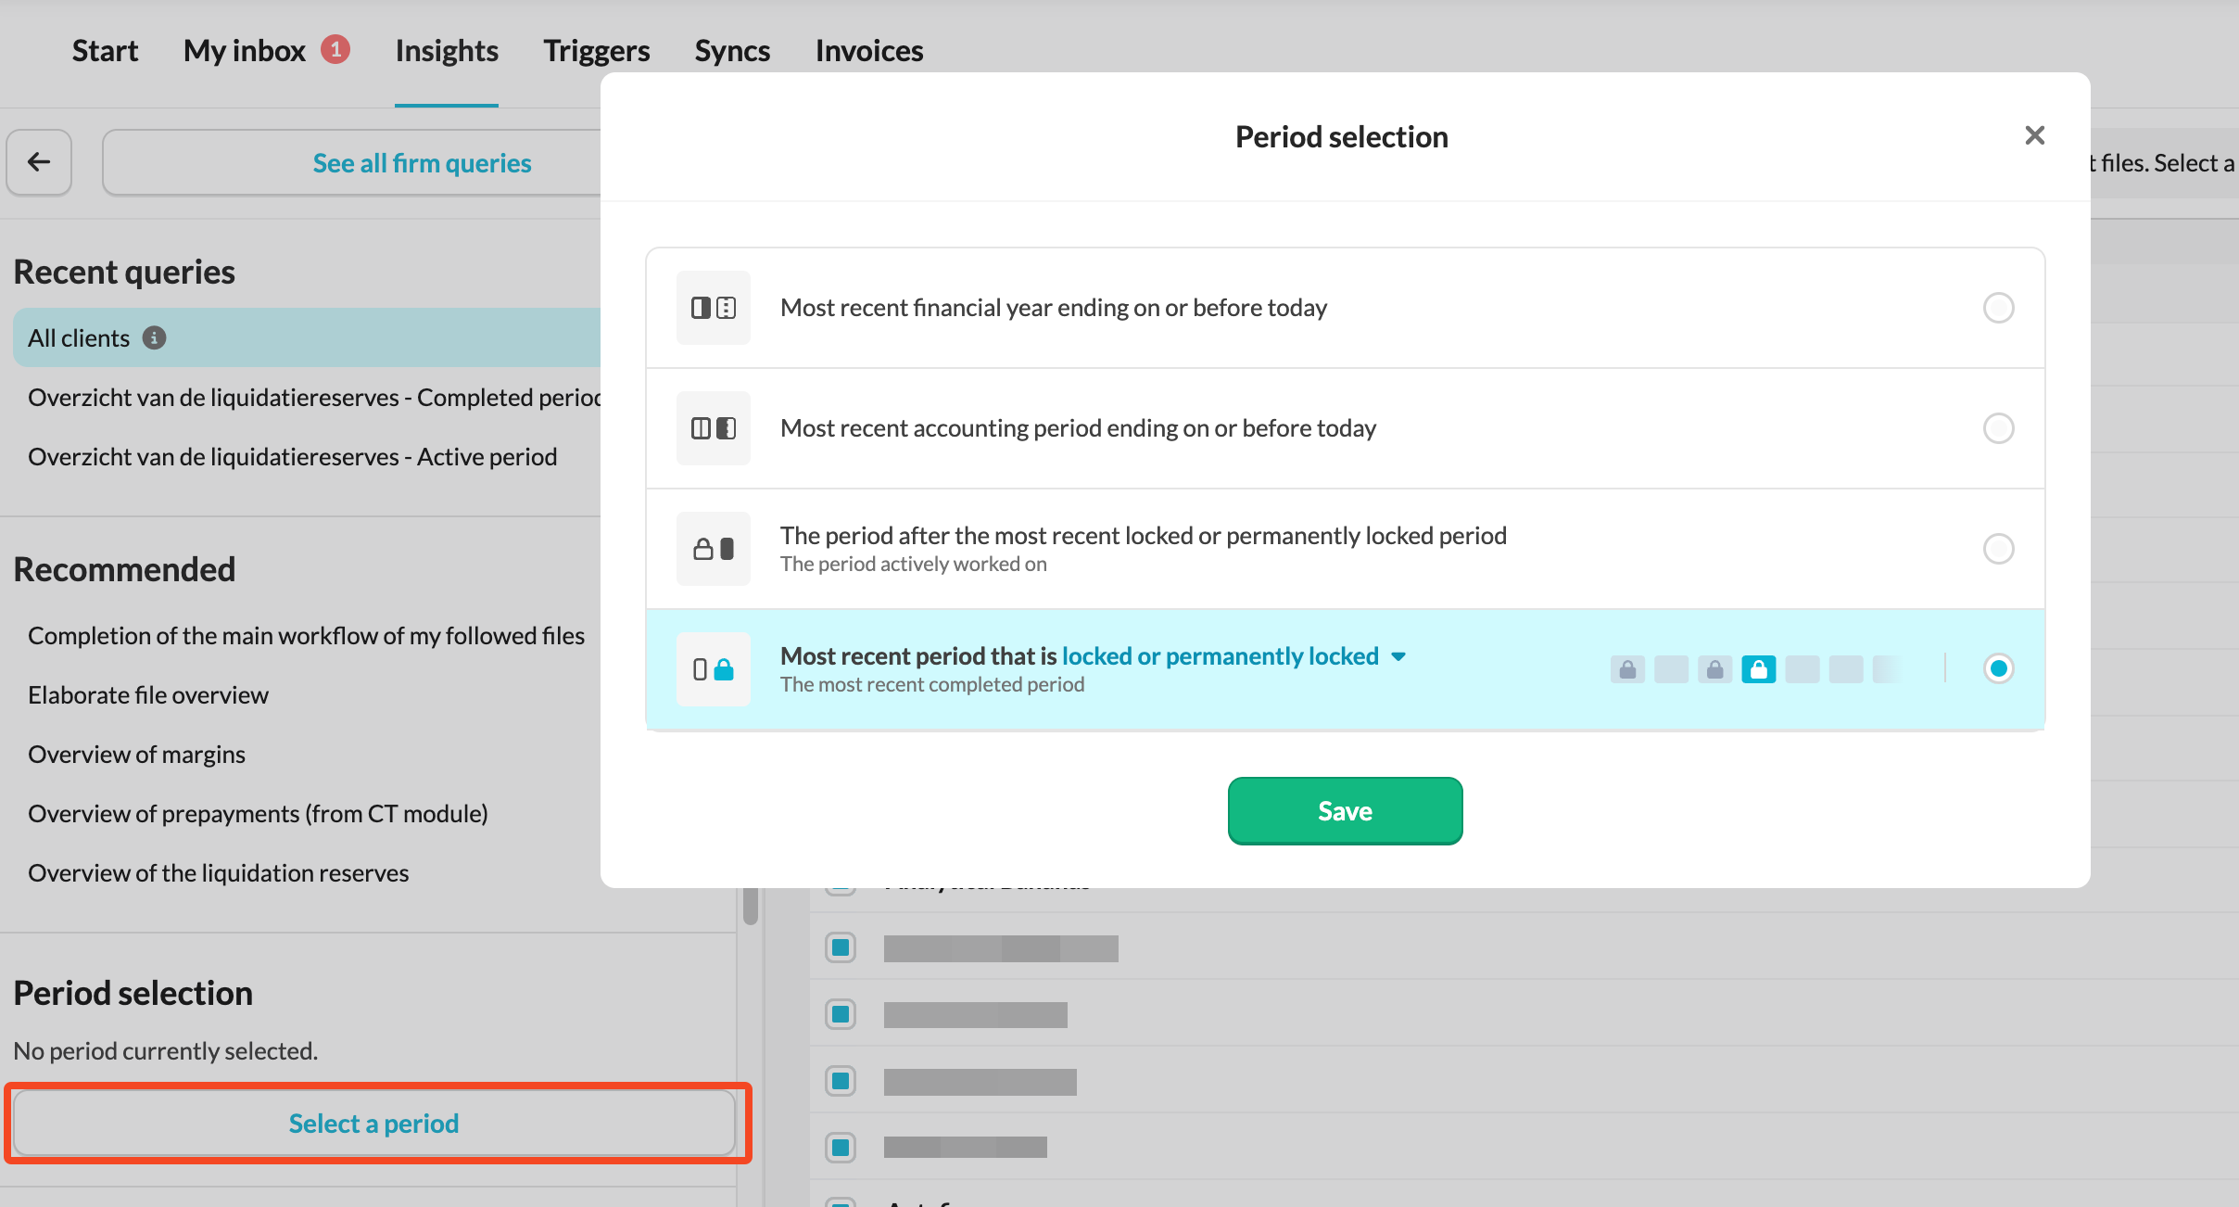The image size is (2239, 1207).
Task: Select most recent accounting period radio button
Action: (x=1998, y=428)
